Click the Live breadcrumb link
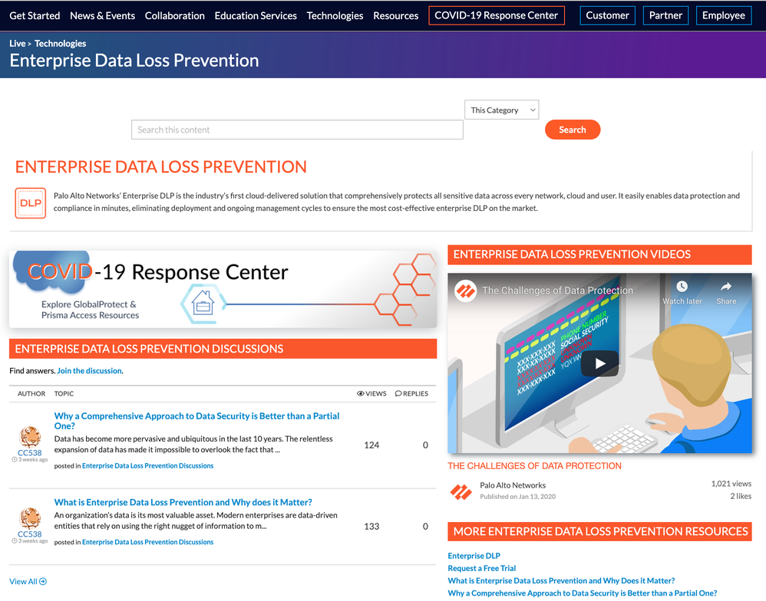The height and width of the screenshot is (601, 766). click(17, 44)
